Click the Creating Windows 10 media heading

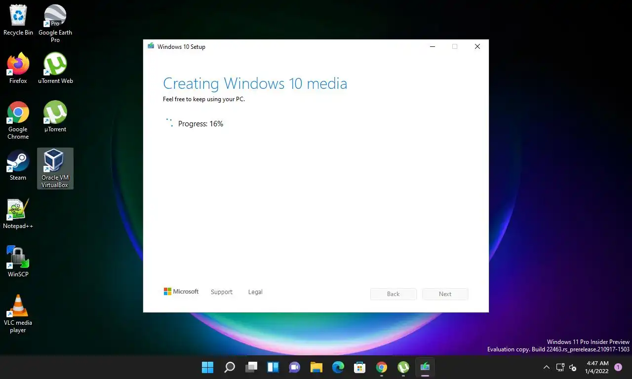255,83
